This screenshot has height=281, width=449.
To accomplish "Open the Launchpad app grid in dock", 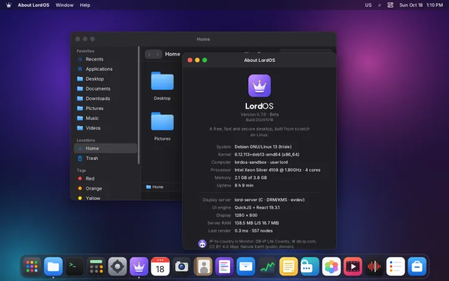I will (x=32, y=267).
